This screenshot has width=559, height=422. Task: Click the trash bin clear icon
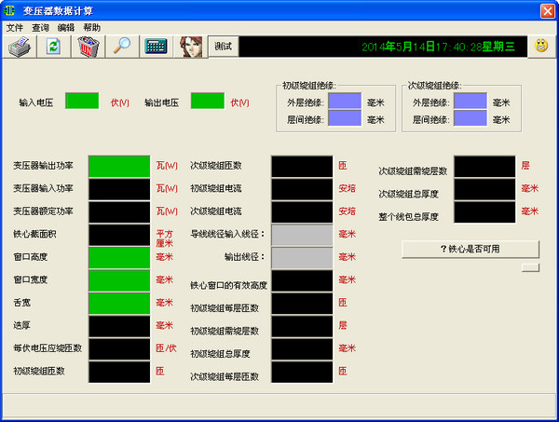(88, 47)
